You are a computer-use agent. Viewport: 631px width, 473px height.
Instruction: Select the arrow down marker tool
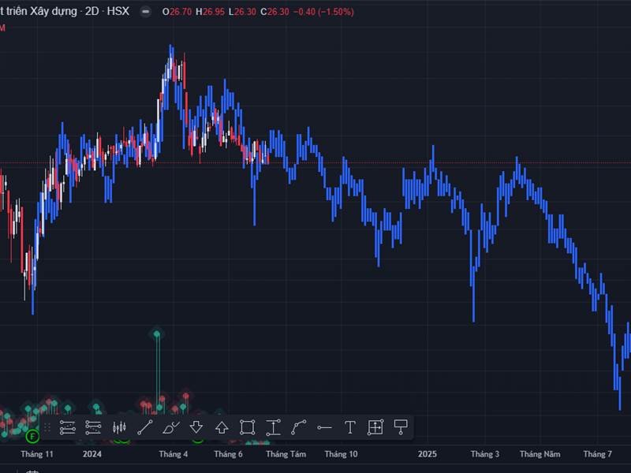click(196, 427)
